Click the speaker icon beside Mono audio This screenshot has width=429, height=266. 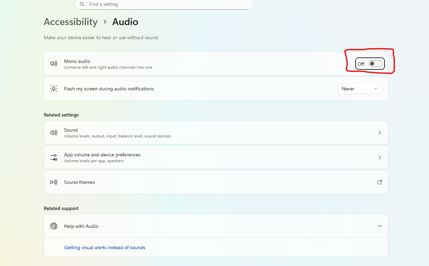click(x=54, y=64)
